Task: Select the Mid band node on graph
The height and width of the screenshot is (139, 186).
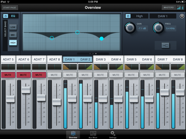Action: point(77,32)
